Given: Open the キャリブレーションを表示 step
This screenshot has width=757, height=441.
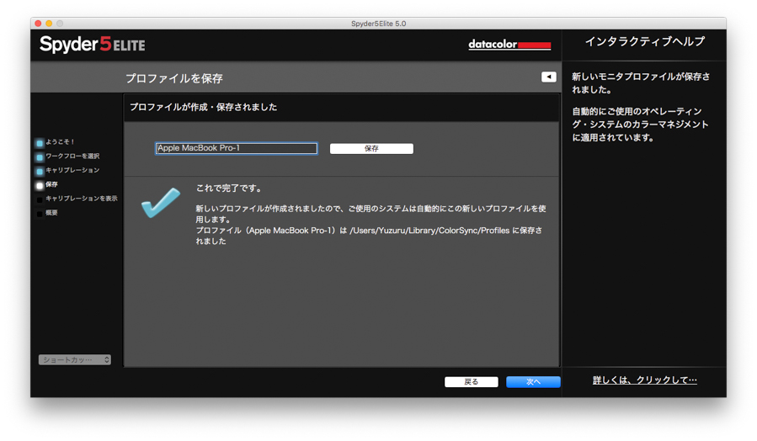Looking at the screenshot, I should pos(77,199).
